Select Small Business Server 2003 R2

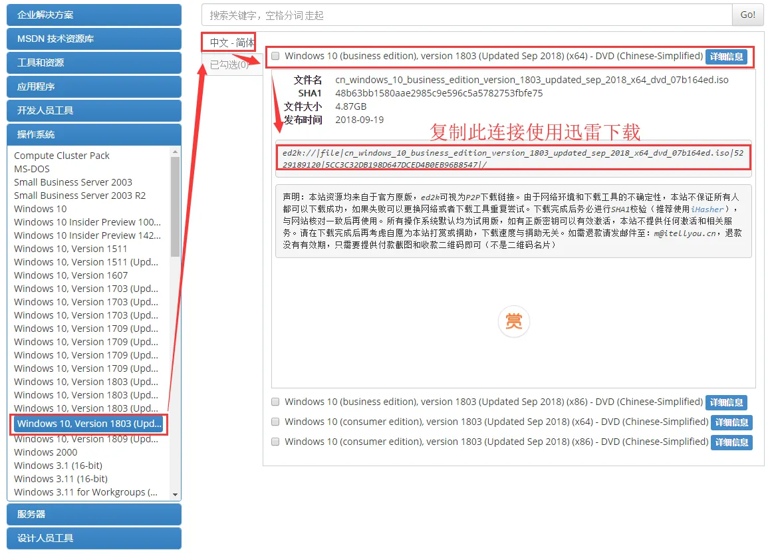pos(80,196)
